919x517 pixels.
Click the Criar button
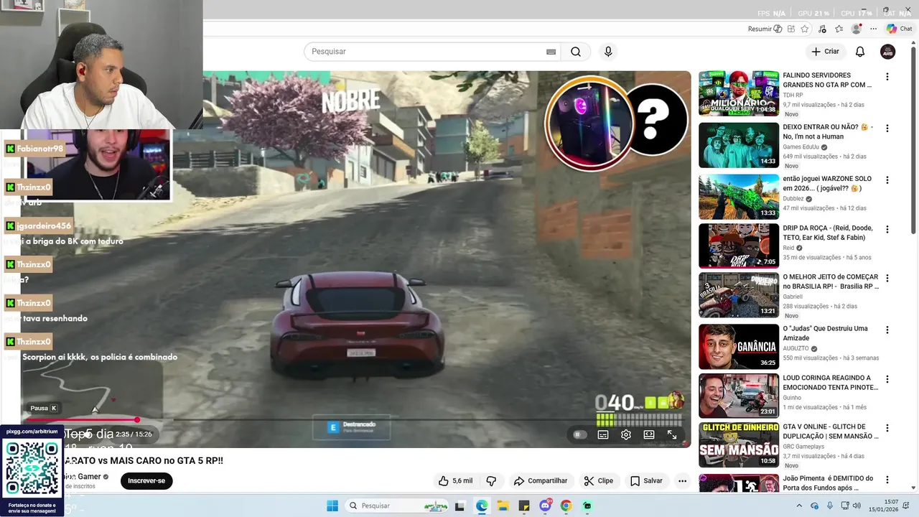(825, 52)
